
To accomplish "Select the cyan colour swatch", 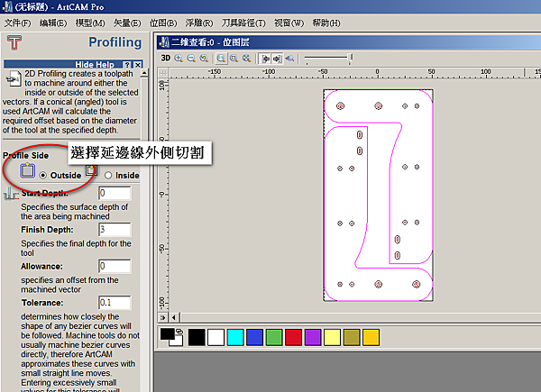I will pos(235,337).
